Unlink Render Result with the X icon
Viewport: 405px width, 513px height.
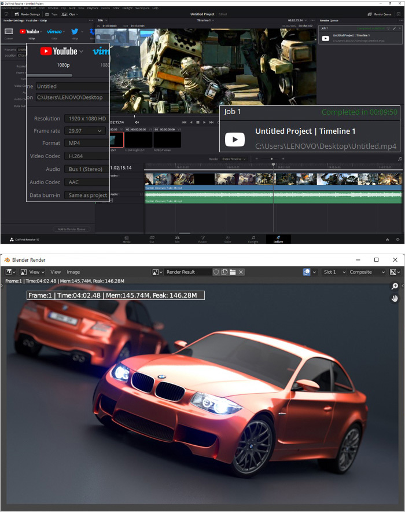click(241, 272)
